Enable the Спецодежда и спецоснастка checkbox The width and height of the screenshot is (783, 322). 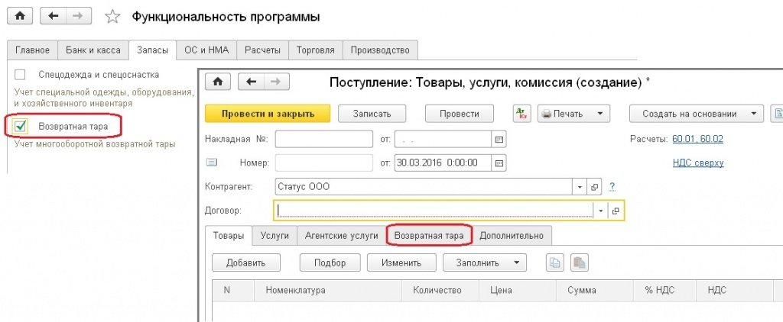pos(21,75)
